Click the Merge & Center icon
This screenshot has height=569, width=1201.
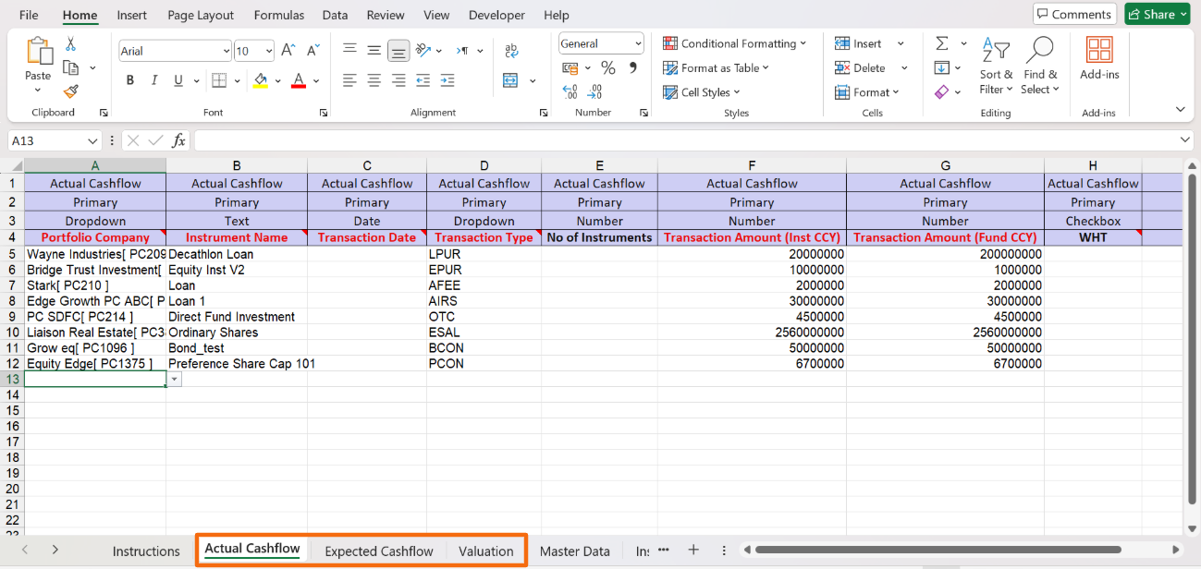tap(510, 80)
